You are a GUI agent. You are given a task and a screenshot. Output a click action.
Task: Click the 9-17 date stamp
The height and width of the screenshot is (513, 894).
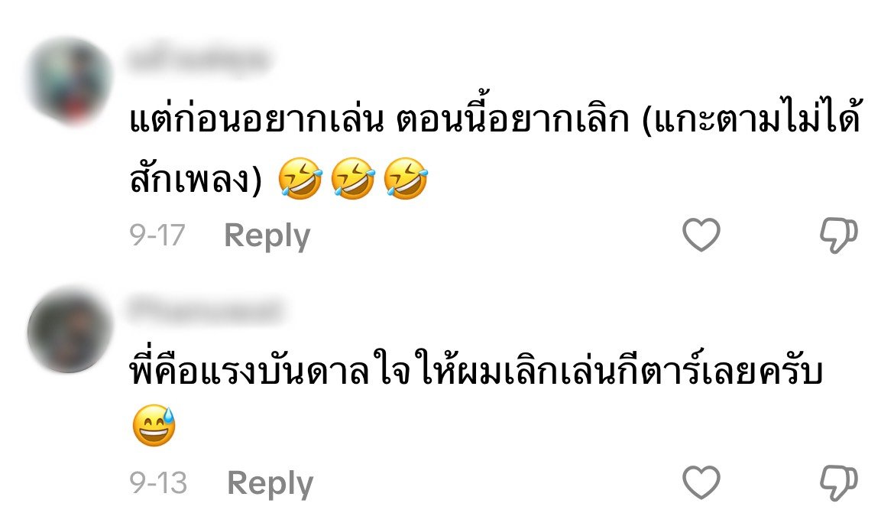tap(157, 235)
